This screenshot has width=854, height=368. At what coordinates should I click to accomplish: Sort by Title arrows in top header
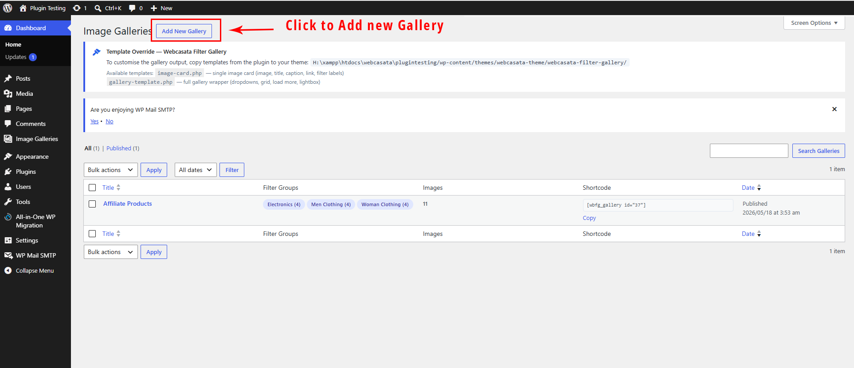point(118,188)
